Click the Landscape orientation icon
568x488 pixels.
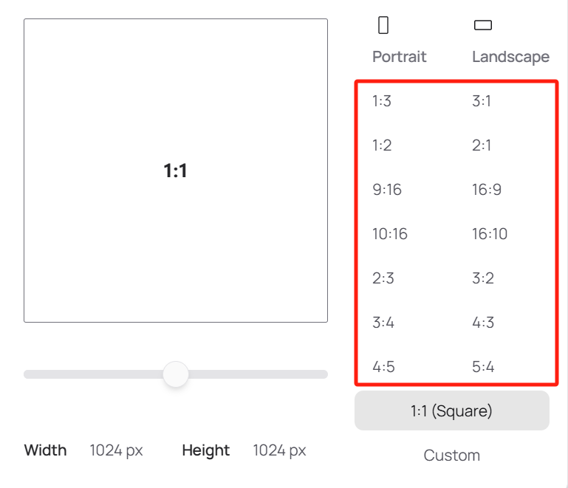coord(483,25)
